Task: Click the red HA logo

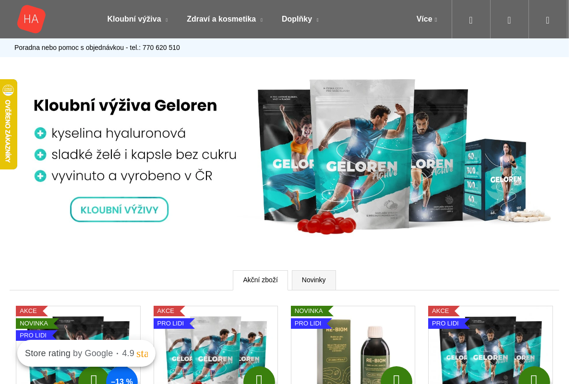Action: click(31, 19)
